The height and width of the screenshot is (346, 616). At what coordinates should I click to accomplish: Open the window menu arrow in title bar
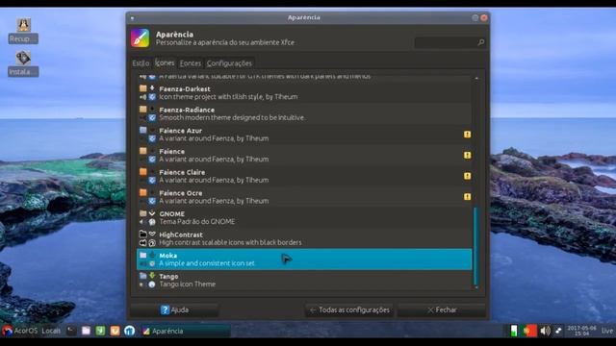pos(133,18)
